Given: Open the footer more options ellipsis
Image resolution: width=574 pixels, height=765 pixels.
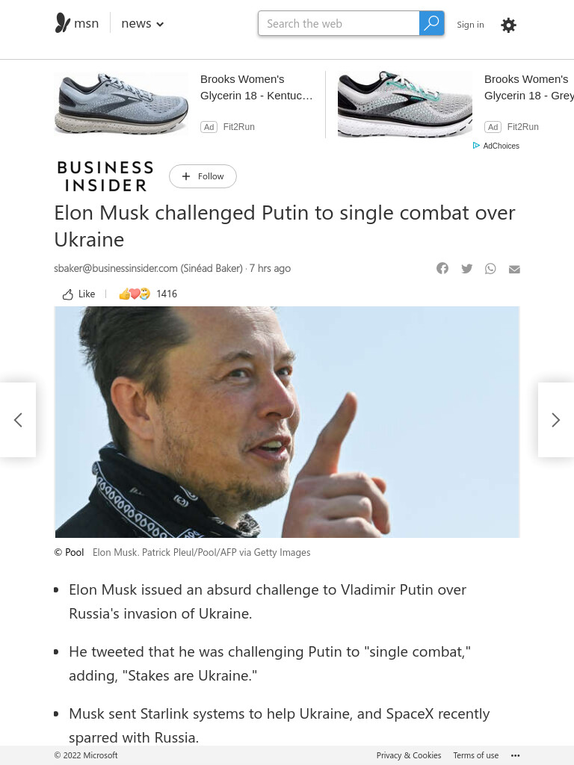Looking at the screenshot, I should click(515, 755).
